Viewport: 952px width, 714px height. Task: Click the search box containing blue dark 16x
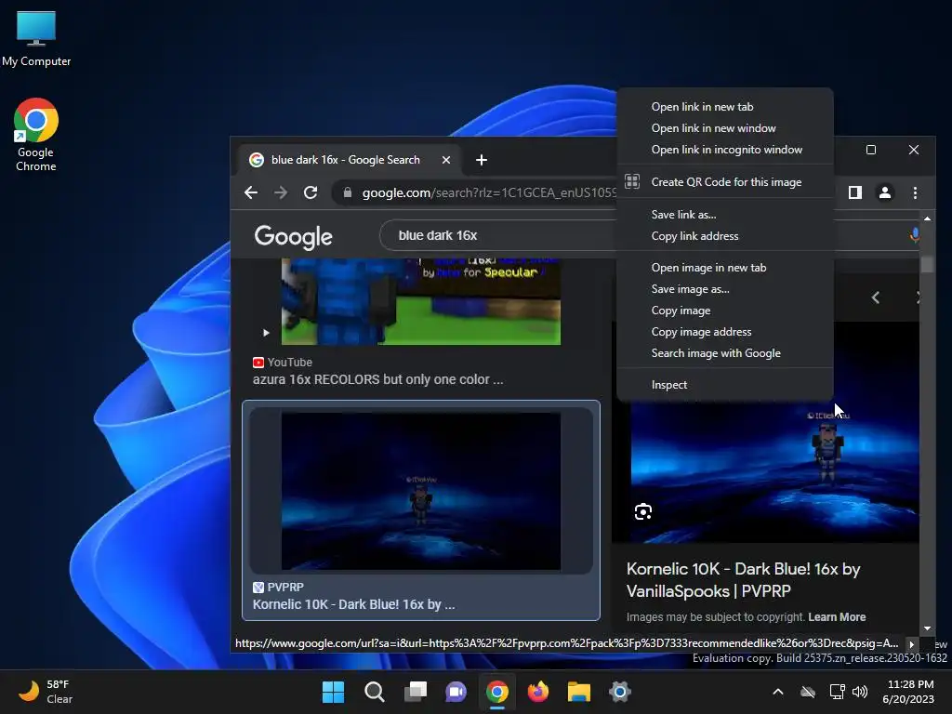point(498,235)
